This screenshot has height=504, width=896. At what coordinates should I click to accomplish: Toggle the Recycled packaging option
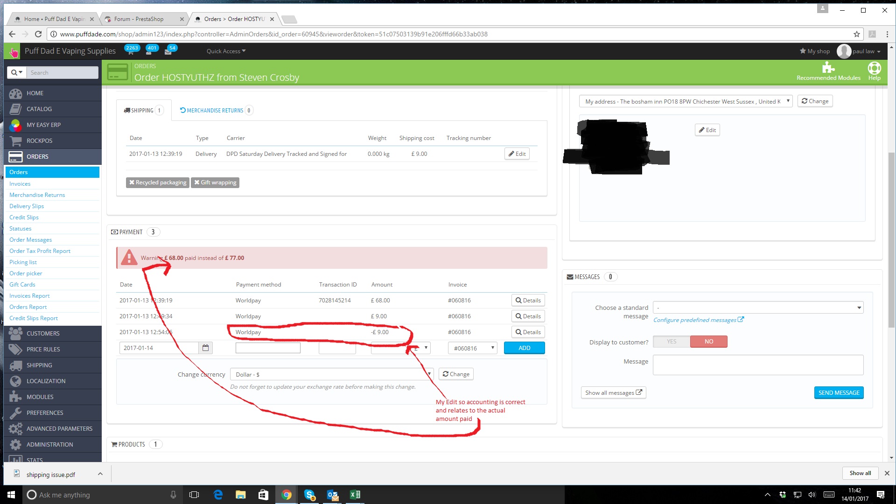[x=157, y=182]
